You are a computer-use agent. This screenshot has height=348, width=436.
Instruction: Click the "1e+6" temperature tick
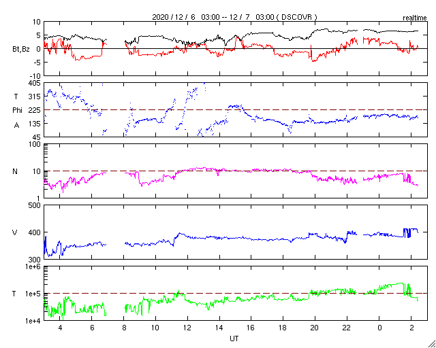[33, 266]
